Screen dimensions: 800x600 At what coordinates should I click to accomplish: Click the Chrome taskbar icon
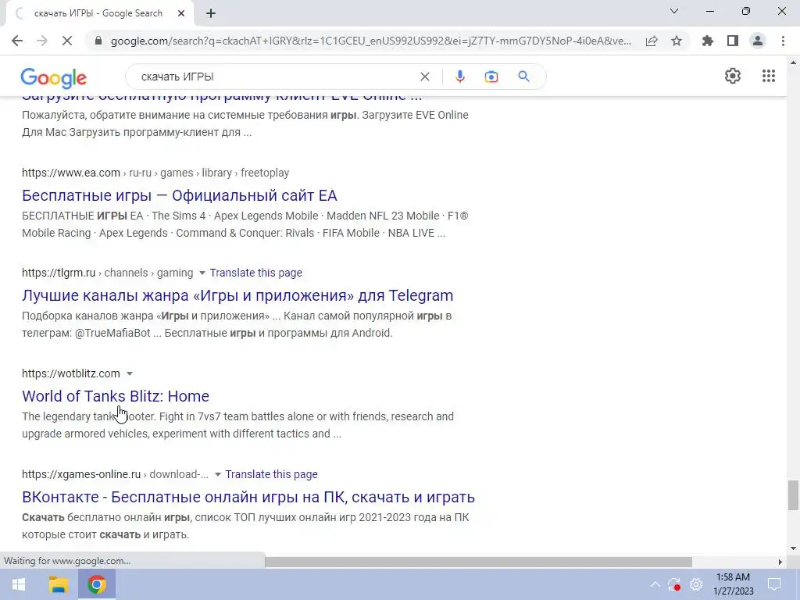click(x=96, y=584)
